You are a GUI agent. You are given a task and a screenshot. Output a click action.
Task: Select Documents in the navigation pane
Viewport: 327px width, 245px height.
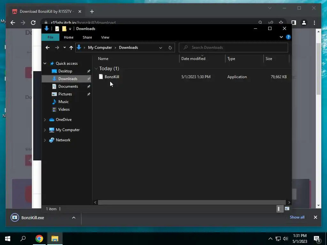(68, 86)
